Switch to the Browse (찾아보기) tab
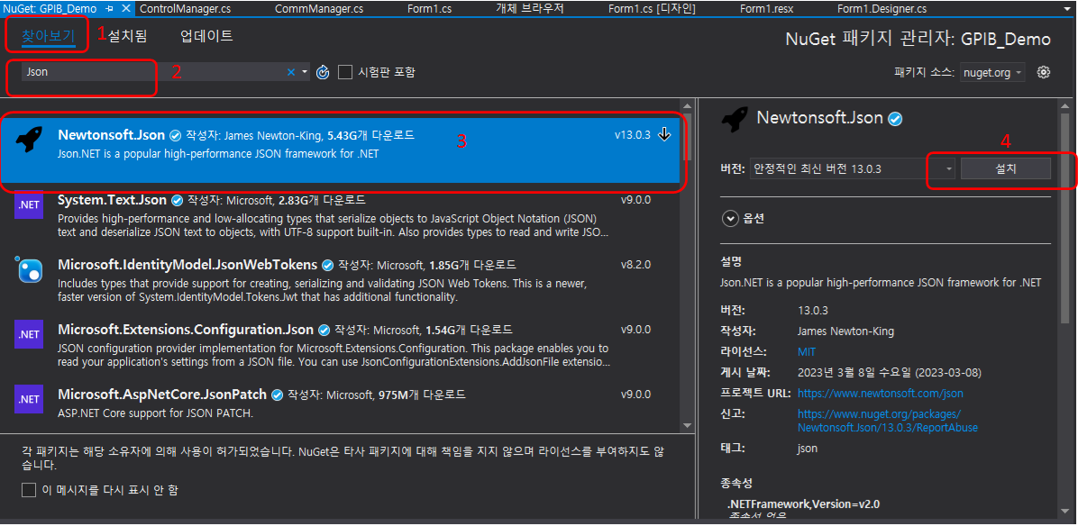The width and height of the screenshot is (1078, 526). click(x=48, y=36)
